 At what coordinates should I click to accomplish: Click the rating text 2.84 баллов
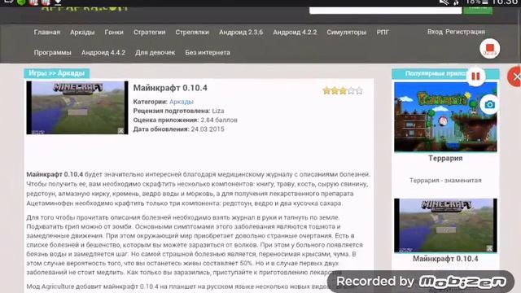tap(219, 120)
